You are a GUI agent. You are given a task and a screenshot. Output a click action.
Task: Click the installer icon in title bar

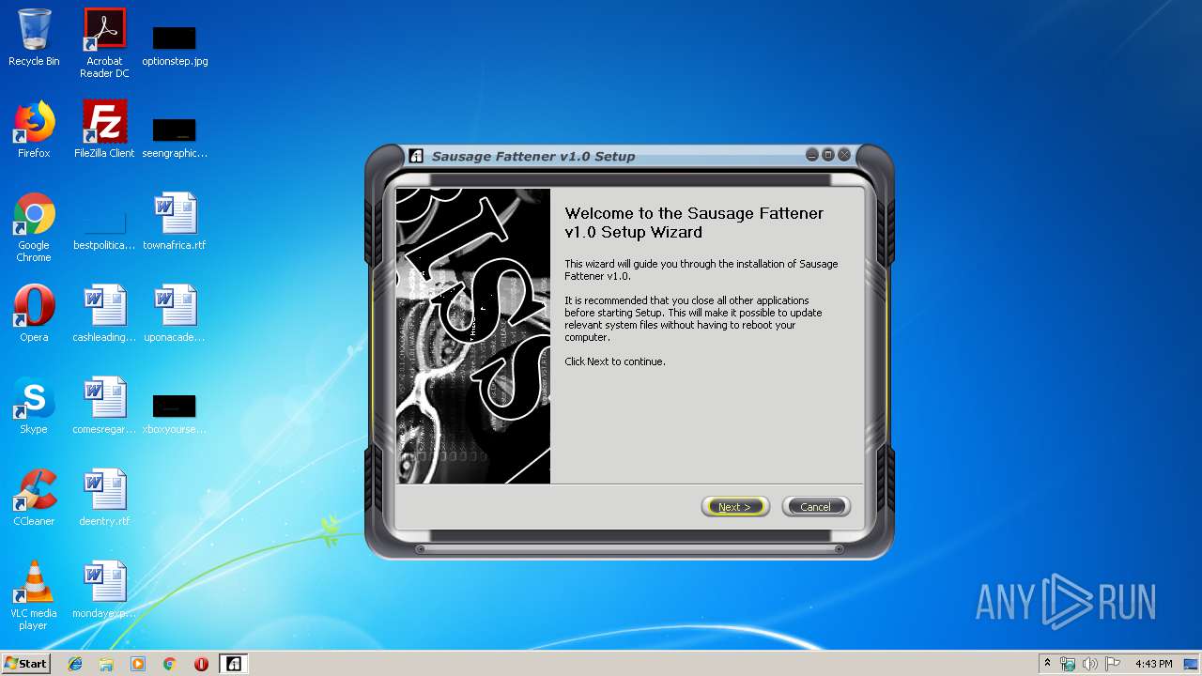tap(416, 156)
